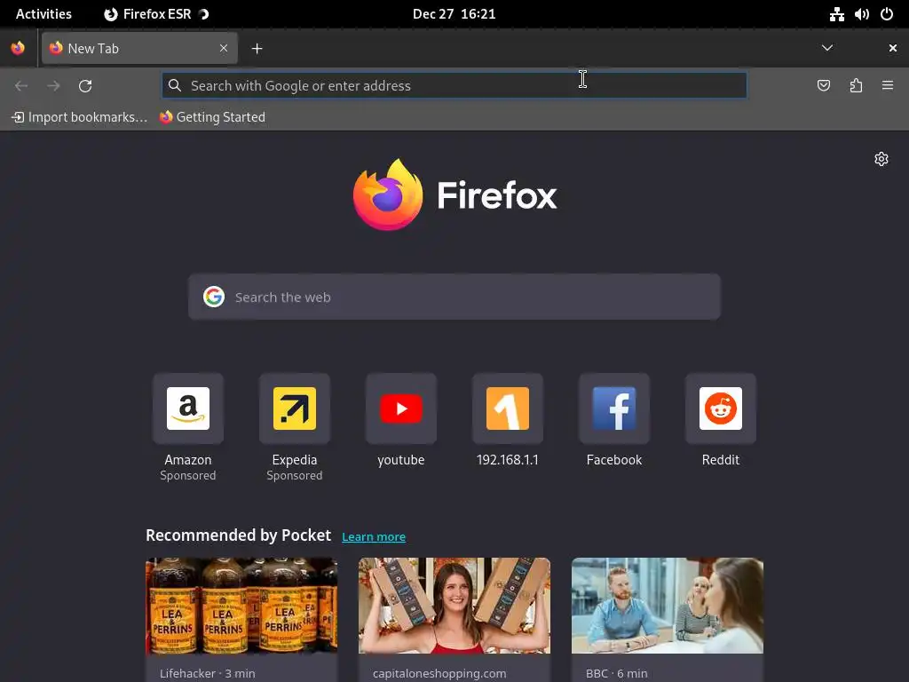909x682 pixels.
Task: Select the New Tab tab
Action: (x=139, y=48)
